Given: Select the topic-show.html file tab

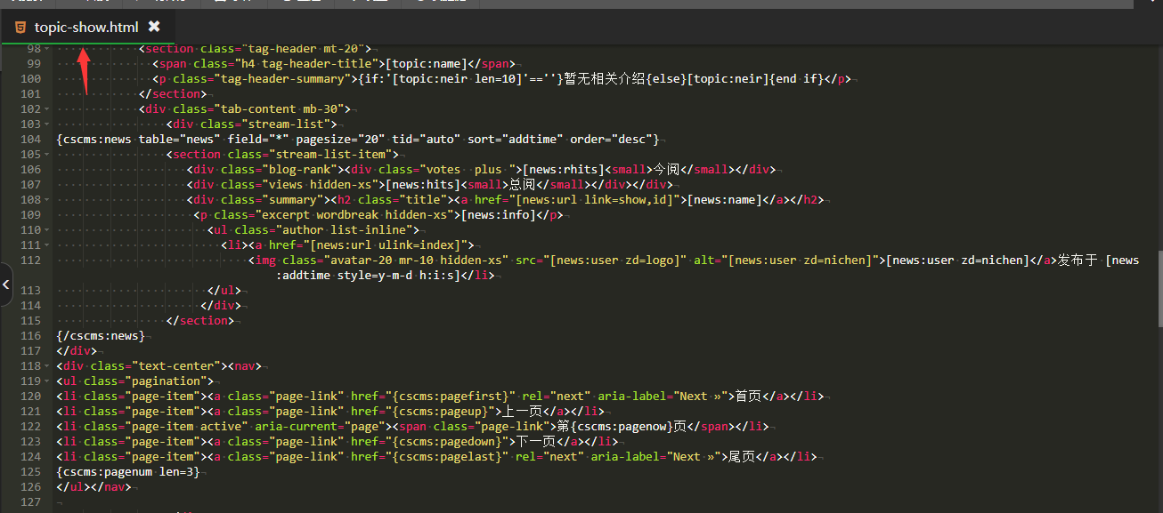Looking at the screenshot, I should (x=86, y=27).
